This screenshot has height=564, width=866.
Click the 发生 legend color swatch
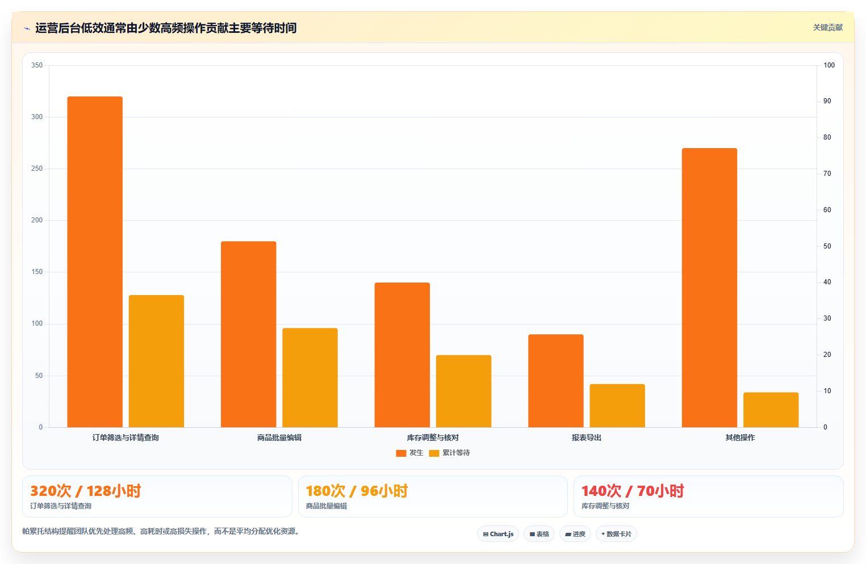coord(401,453)
